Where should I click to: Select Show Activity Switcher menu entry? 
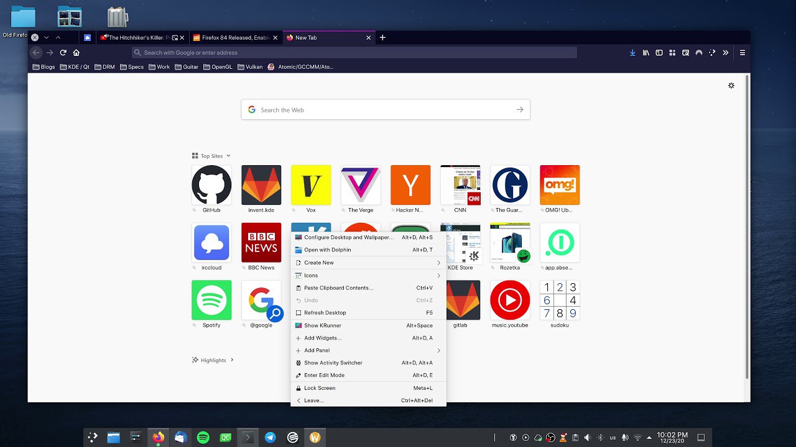368,363
